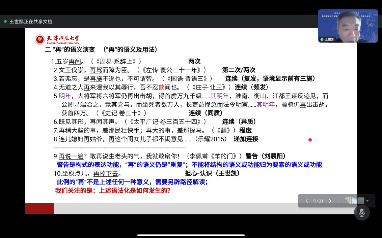Viewport: 382px width, 238px height.
Task: Click the home indicator bar at screen bottom
Action: [x=191, y=235]
